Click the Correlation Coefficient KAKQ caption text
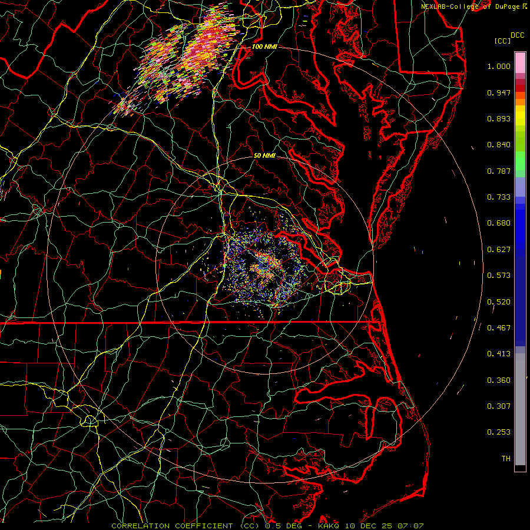 pos(267,526)
